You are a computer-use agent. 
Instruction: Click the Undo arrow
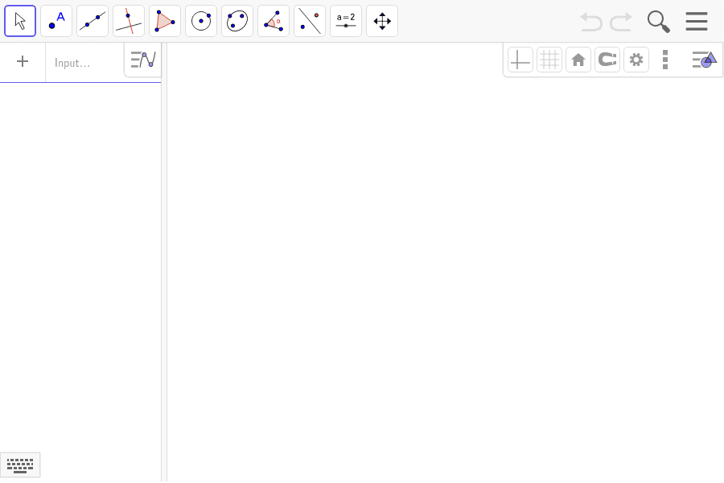pos(591,22)
